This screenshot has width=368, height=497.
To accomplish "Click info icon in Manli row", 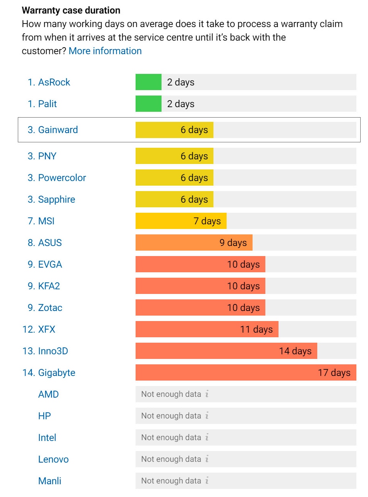I will tap(207, 481).
